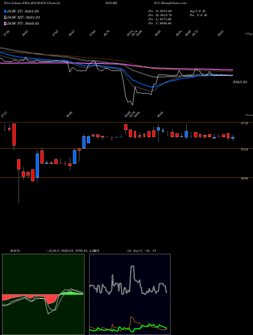This screenshot has width=253, height=335.
Task: Select the Pre C: 3609.40 value
Action: tap(160, 23)
